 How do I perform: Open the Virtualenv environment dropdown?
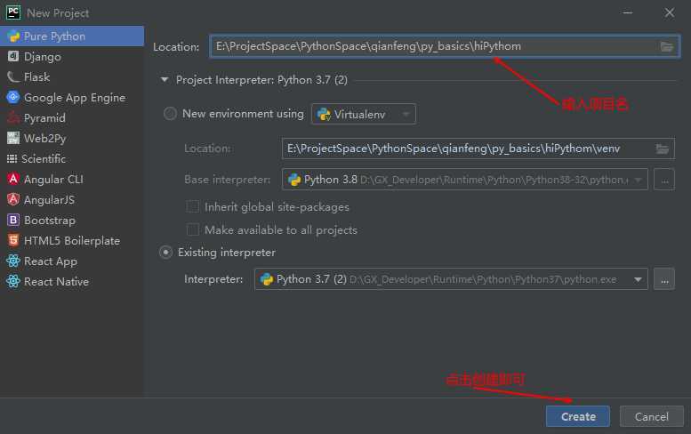[363, 114]
